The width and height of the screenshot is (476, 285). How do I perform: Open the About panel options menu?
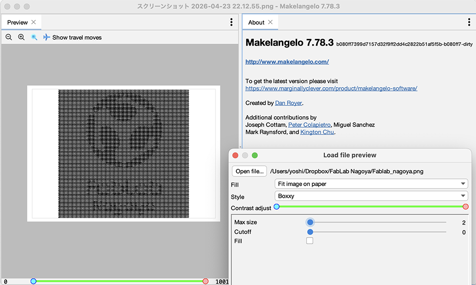coord(469,22)
